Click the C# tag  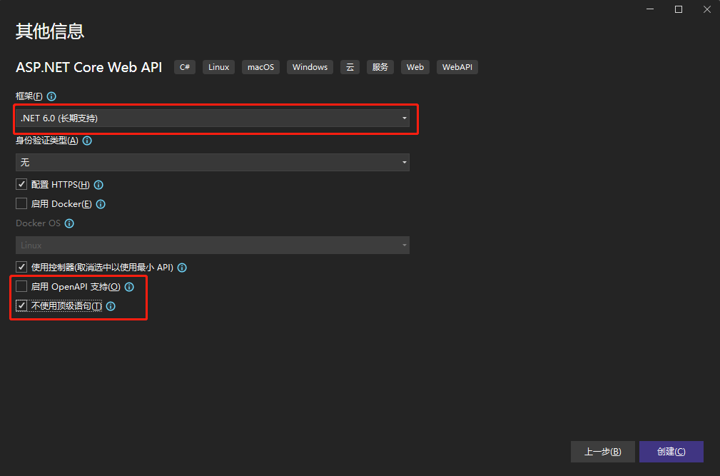click(185, 67)
